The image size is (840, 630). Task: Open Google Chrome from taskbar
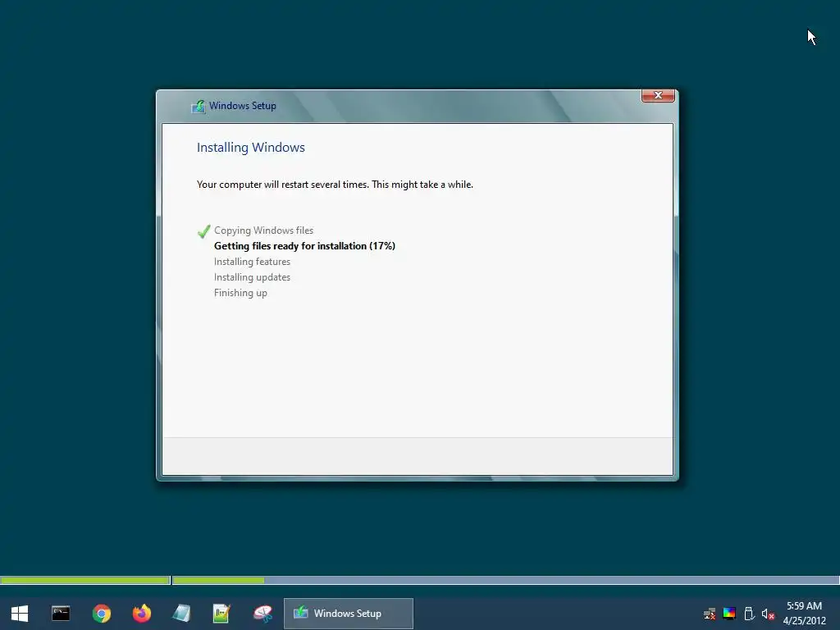pyautogui.click(x=101, y=614)
